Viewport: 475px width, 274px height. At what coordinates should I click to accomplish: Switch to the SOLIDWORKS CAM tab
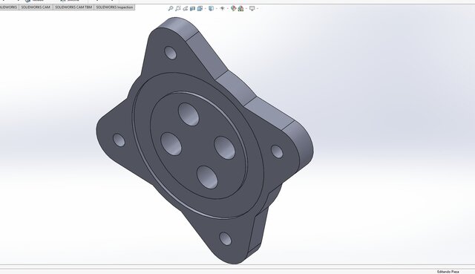[36, 7]
